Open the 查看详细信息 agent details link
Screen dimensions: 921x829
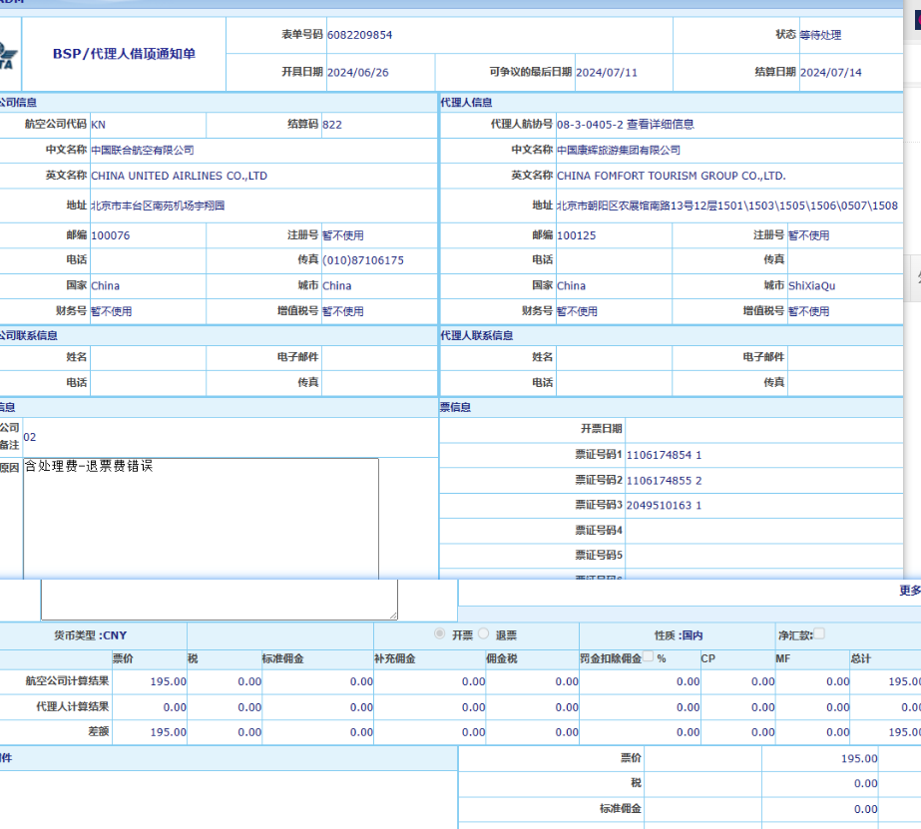click(660, 125)
